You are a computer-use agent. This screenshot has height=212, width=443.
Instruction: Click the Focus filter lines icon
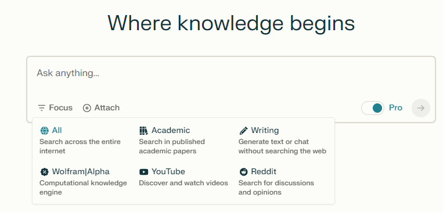[x=42, y=108]
